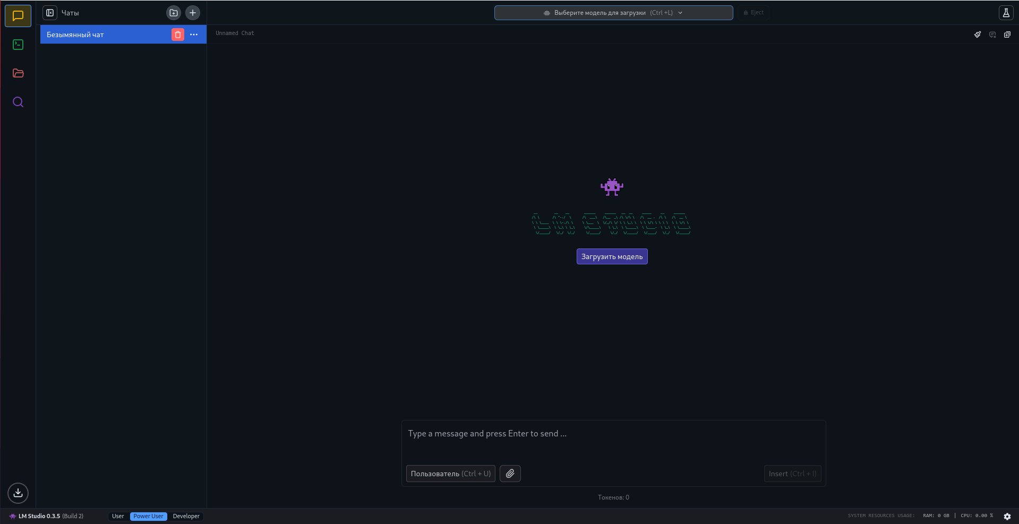Toggle the Пользователь role button
Image resolution: width=1019 pixels, height=524 pixels.
point(450,474)
